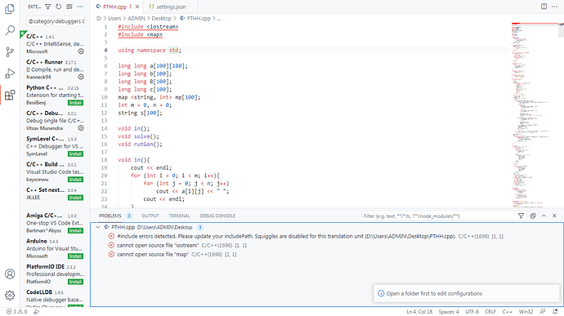Focus the extensions search field
This screenshot has height=316, width=564.
point(56,21)
